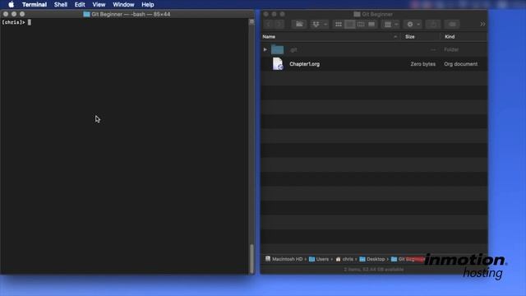
Task: Minimize the Terminal window
Action: tap(14, 14)
